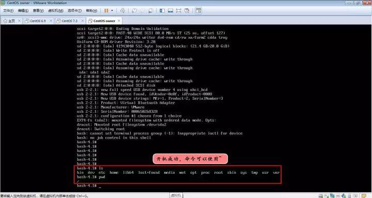Open the 查看(V) View menu

(x=38, y=10)
